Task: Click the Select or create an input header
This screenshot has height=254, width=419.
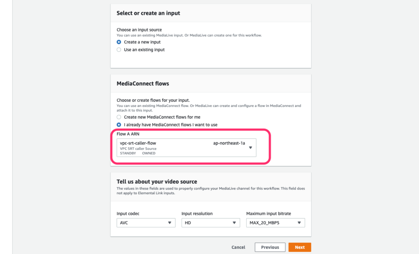Action: (149, 13)
